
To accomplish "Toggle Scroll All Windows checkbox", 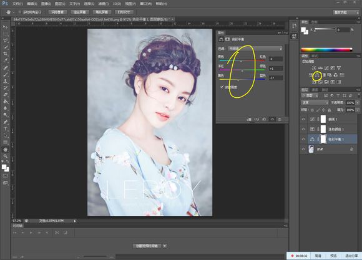I will click(20, 12).
